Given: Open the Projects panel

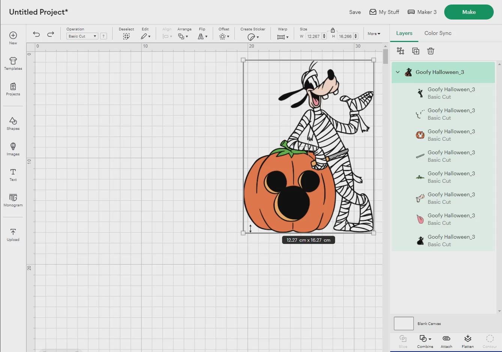Looking at the screenshot, I should 13,89.
